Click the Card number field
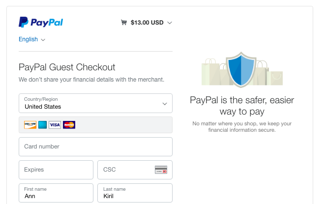Image resolution: width=325 pixels, height=204 pixels. (x=95, y=146)
